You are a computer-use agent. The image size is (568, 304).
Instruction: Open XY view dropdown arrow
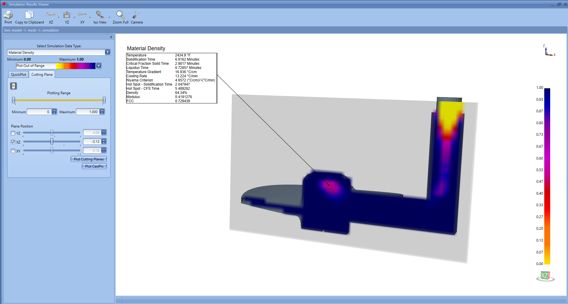pyautogui.click(x=90, y=18)
